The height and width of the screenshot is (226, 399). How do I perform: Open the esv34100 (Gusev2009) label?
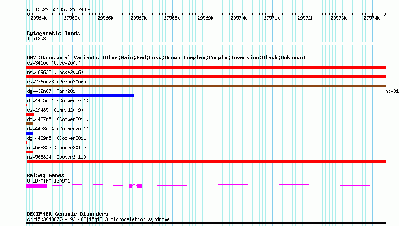54,63
